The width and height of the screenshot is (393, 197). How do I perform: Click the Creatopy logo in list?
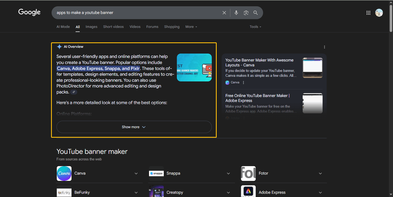[156, 191]
